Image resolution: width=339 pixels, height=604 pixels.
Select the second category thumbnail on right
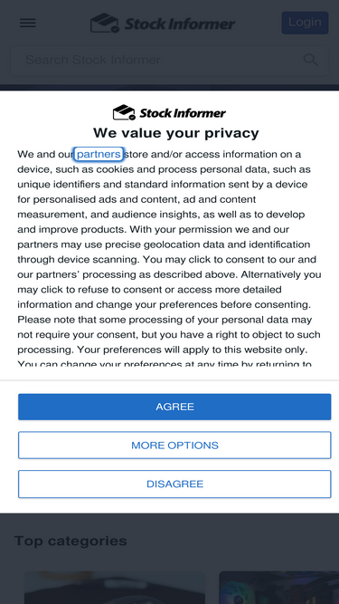[x=279, y=588]
